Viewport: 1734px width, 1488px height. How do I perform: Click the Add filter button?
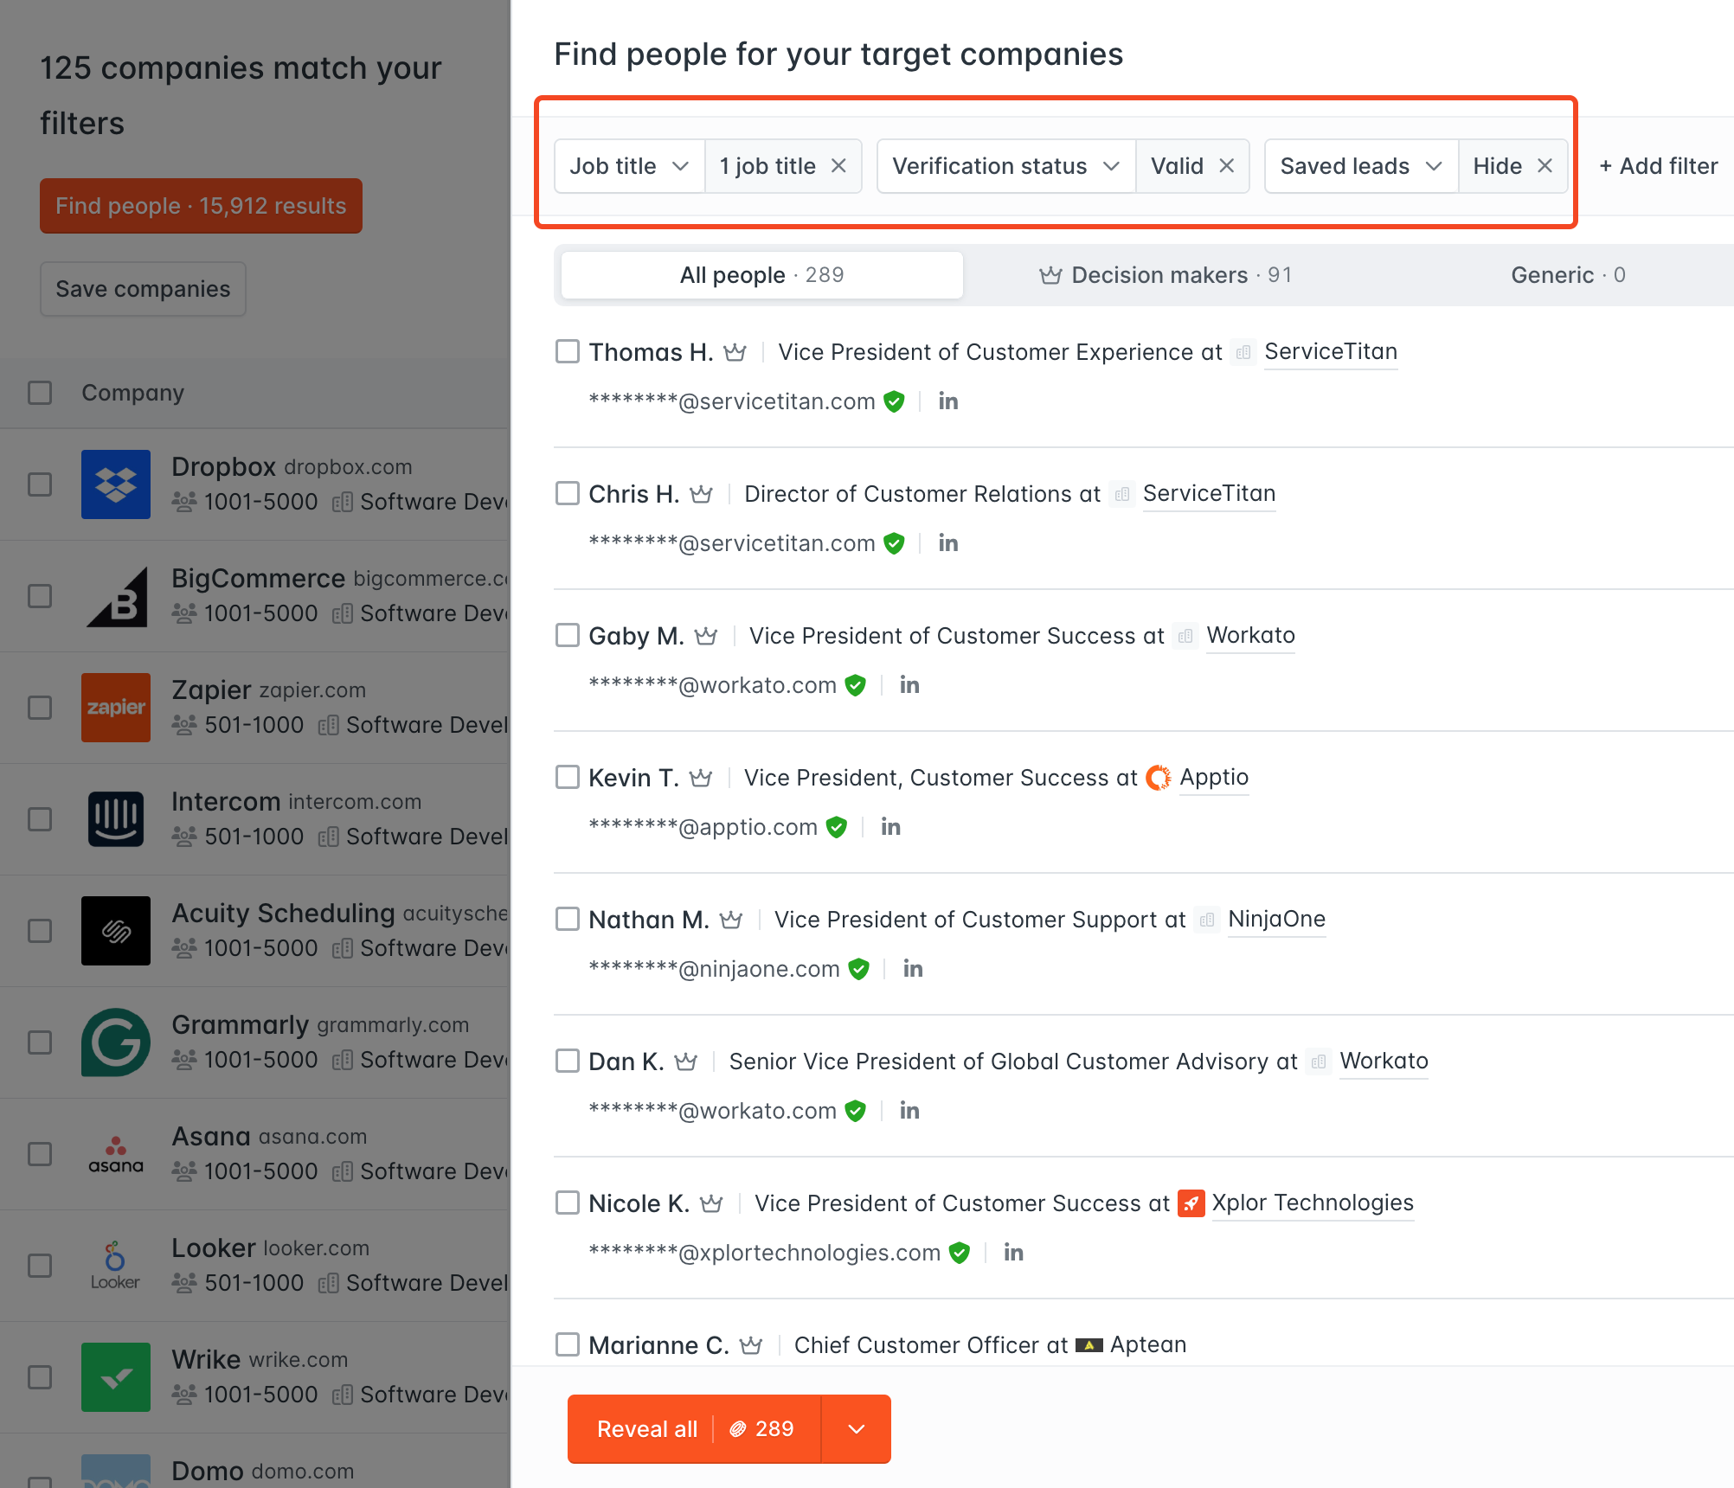pyautogui.click(x=1658, y=166)
